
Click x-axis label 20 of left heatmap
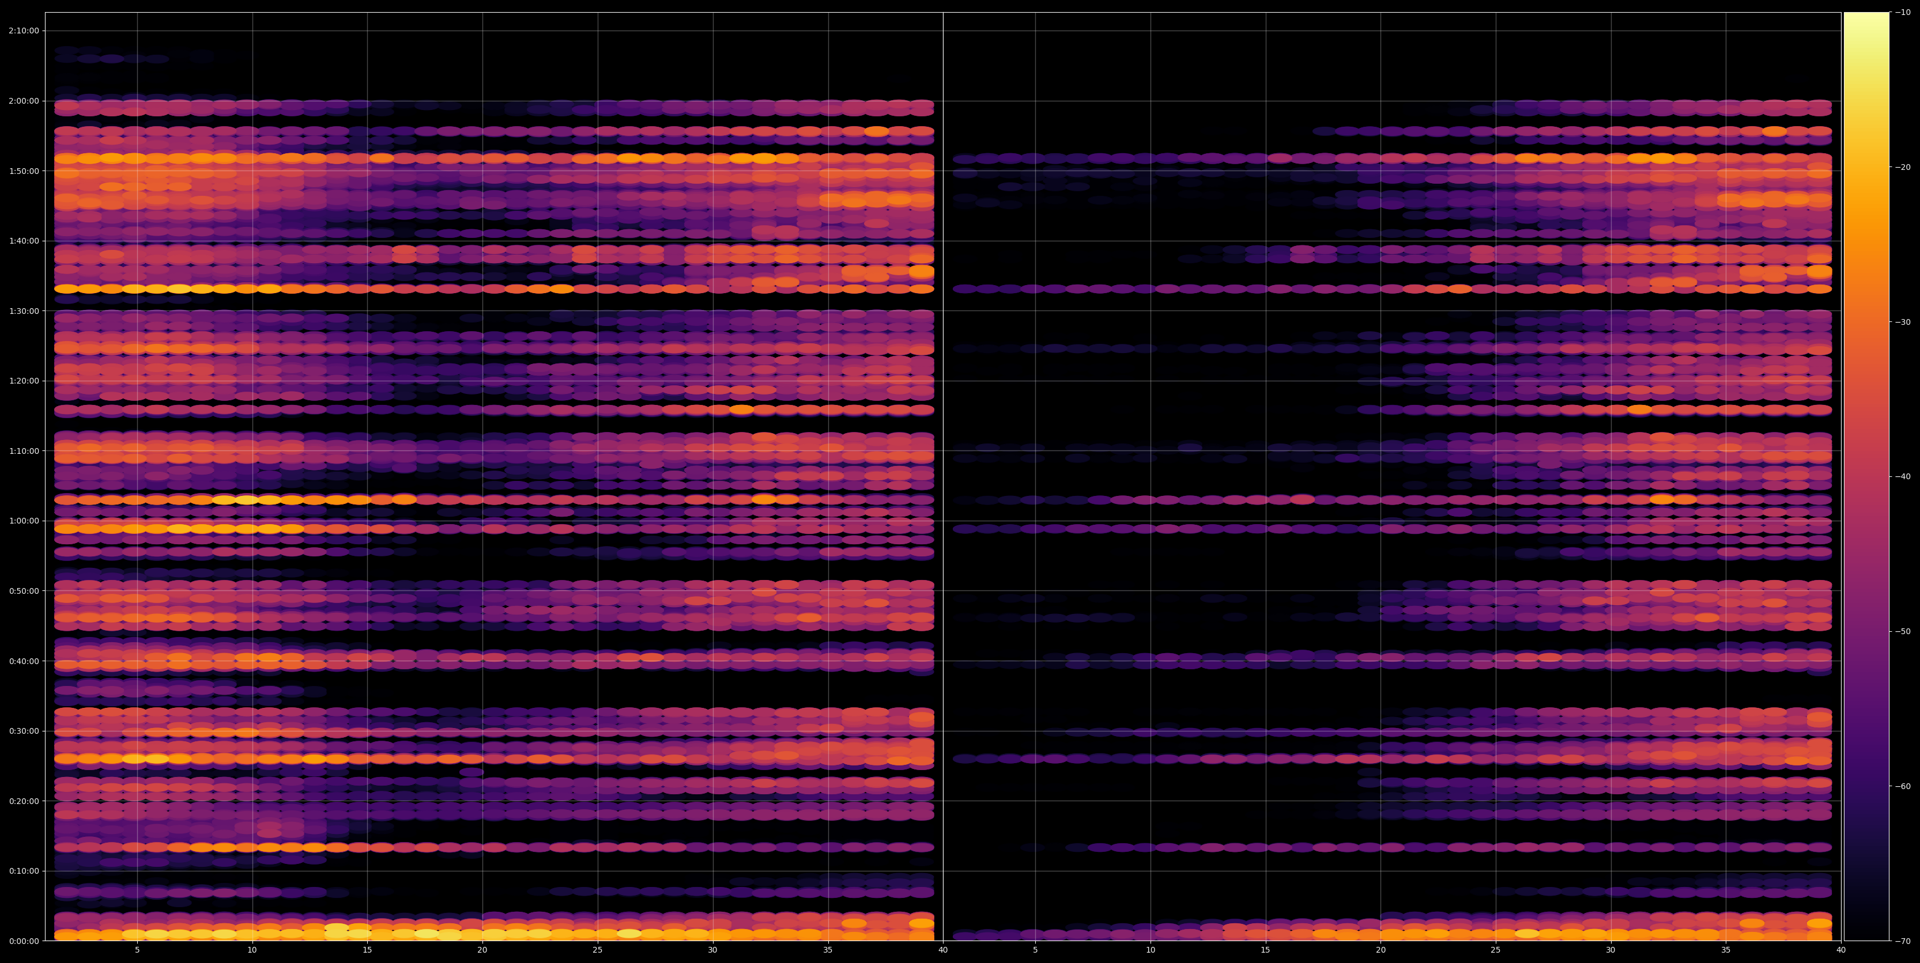[482, 950]
